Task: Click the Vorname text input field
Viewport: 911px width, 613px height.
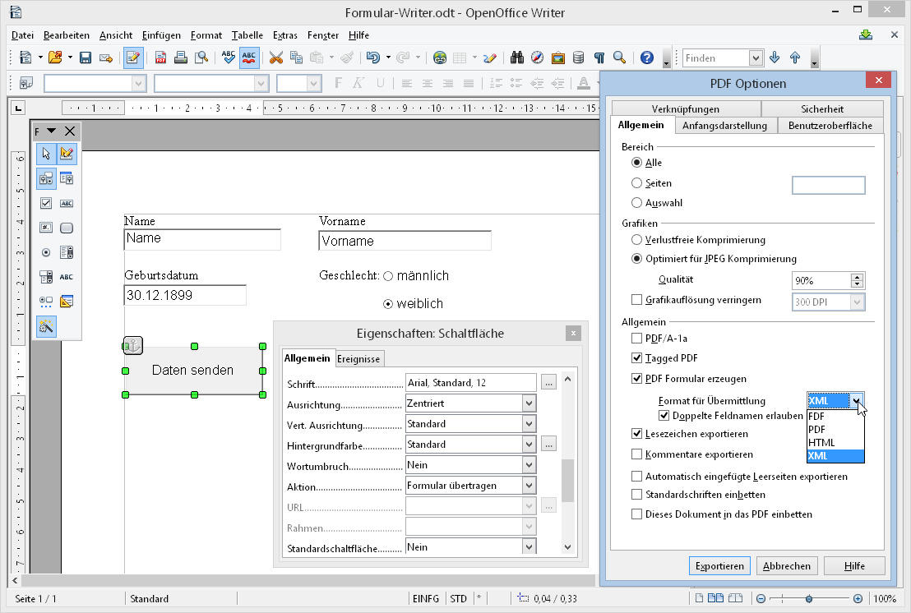Action: pyautogui.click(x=405, y=241)
